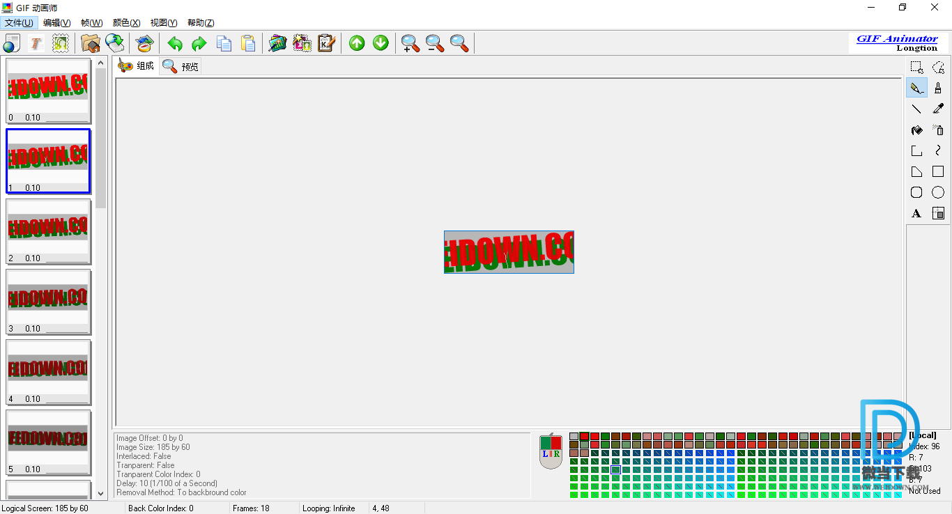Open the 颜色(X) menu
This screenshot has width=952, height=514.
(x=126, y=23)
